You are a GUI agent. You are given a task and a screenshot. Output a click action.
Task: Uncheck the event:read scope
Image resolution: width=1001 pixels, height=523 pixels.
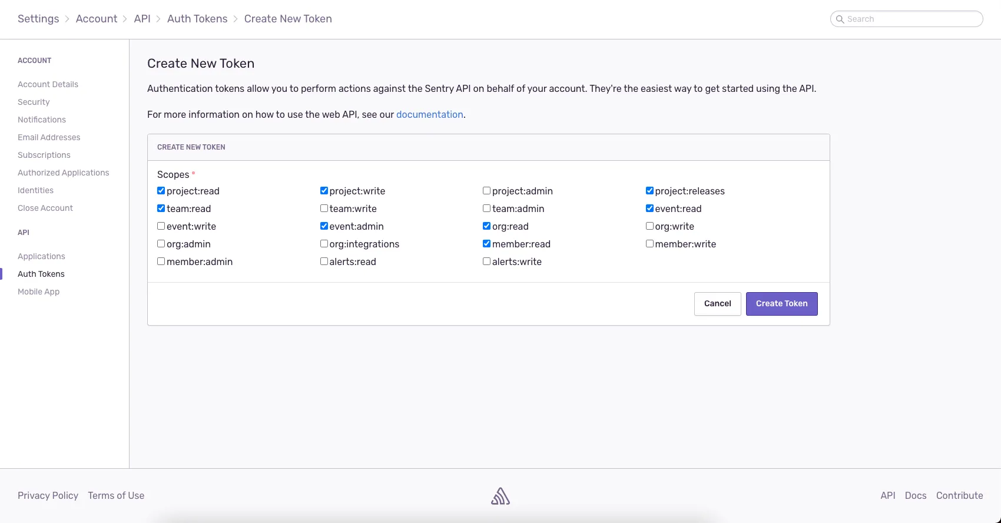[649, 208]
